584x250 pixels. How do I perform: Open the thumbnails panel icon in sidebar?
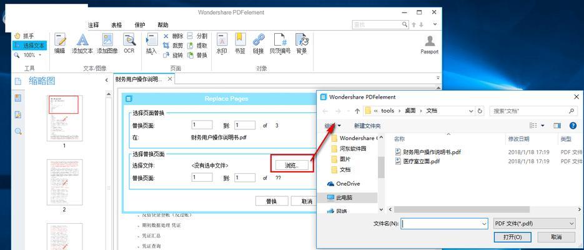click(x=18, y=81)
